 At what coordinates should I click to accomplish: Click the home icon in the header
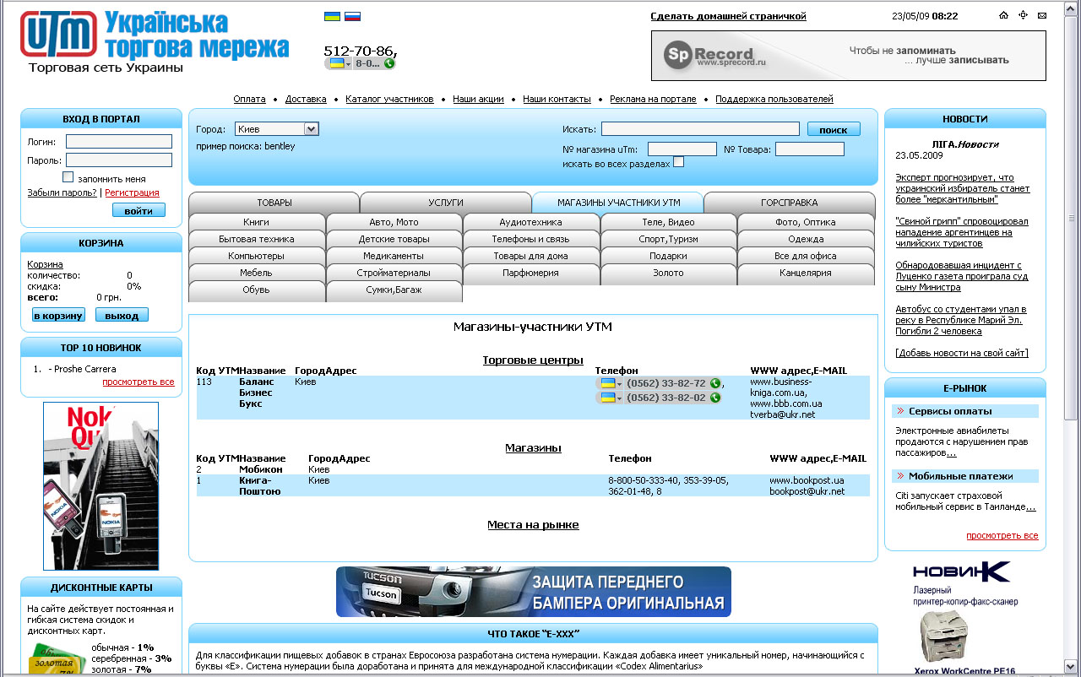tap(1003, 15)
